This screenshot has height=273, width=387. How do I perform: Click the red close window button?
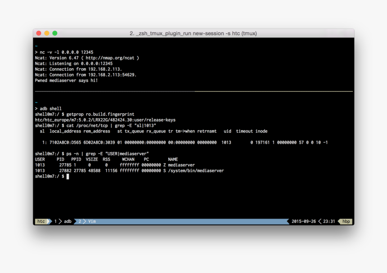point(39,33)
